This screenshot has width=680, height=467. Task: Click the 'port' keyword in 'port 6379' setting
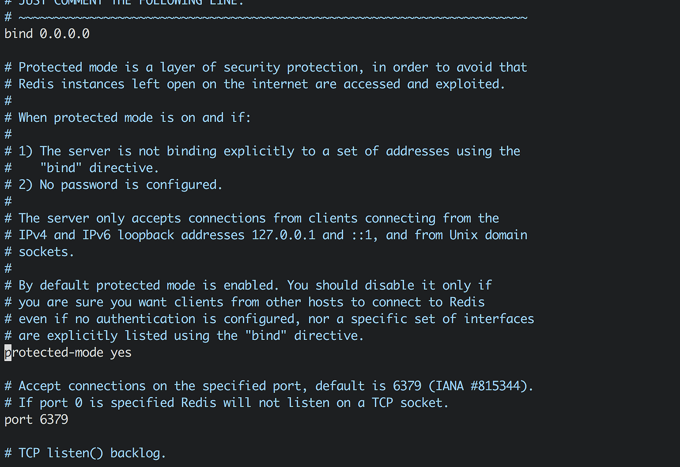[19, 419]
